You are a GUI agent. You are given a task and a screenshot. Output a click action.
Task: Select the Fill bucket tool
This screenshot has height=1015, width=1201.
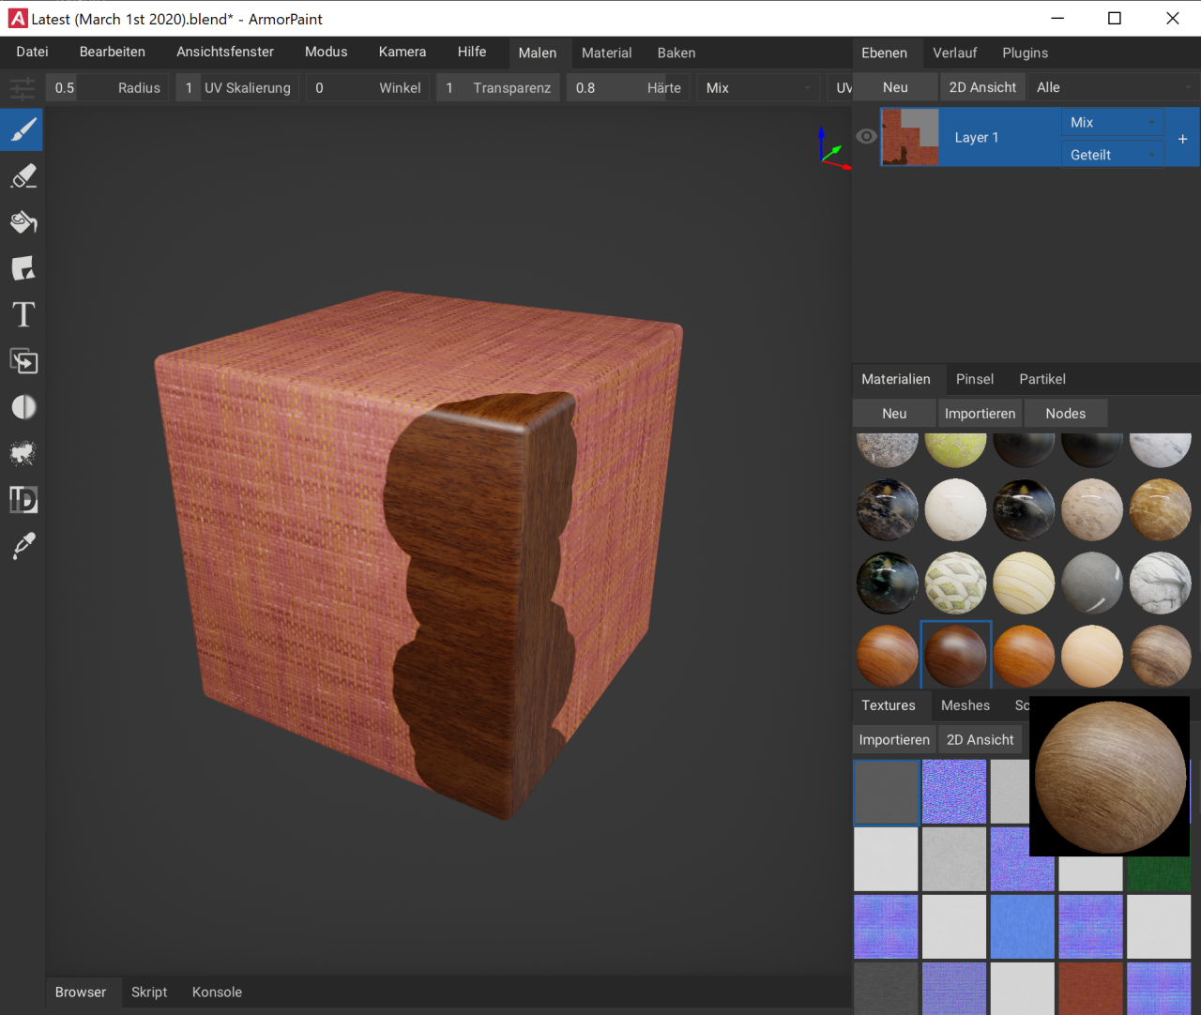23,222
